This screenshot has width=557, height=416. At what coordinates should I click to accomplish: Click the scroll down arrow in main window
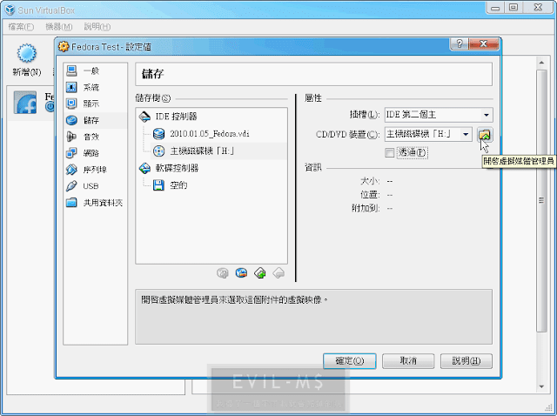[x=541, y=386]
